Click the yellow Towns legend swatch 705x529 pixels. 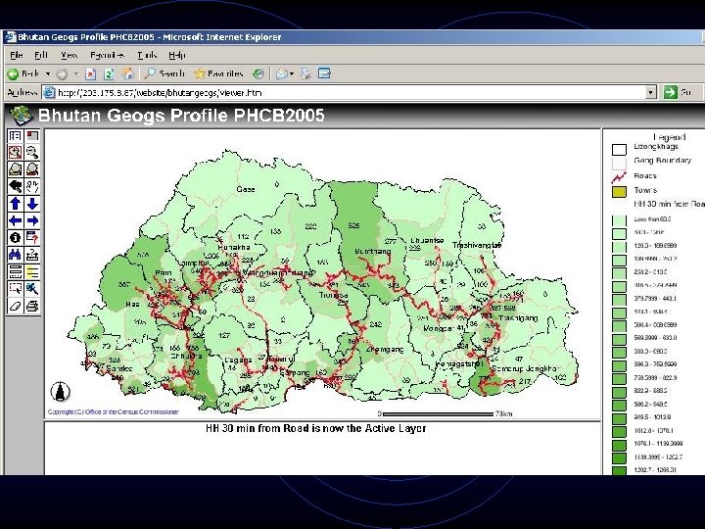[x=619, y=192]
